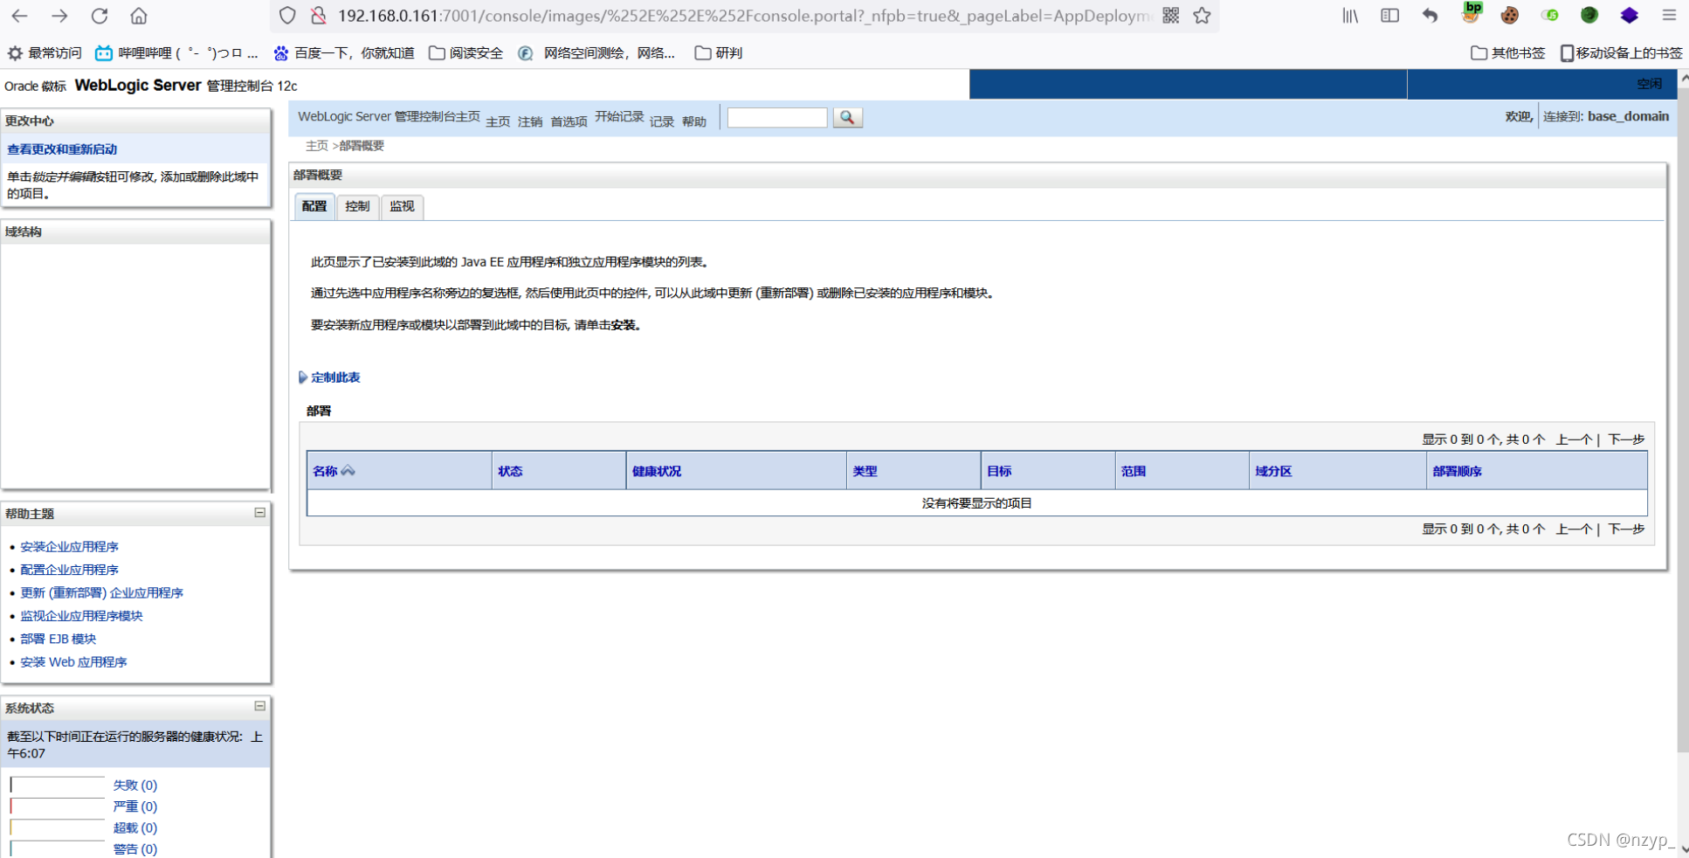Click the browser forward arrow

coord(59,16)
